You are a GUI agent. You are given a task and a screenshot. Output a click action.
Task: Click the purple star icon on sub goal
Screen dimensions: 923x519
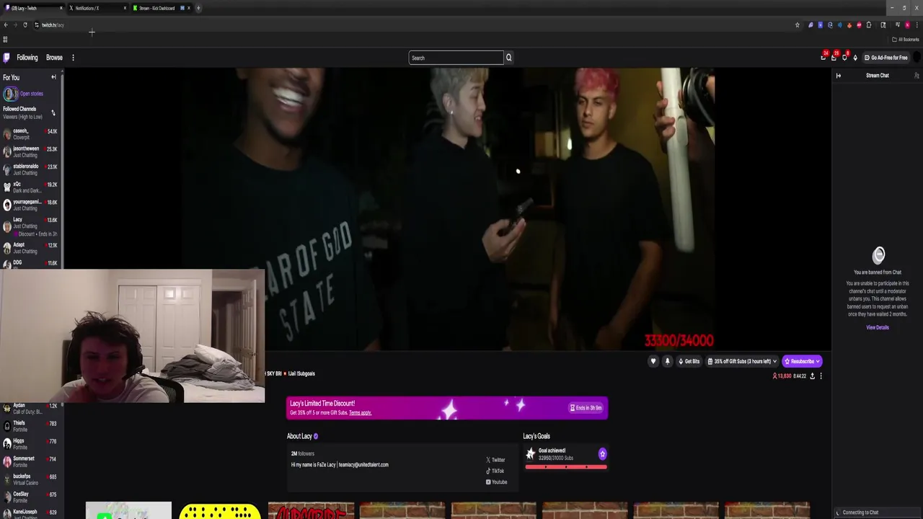pyautogui.click(x=602, y=453)
